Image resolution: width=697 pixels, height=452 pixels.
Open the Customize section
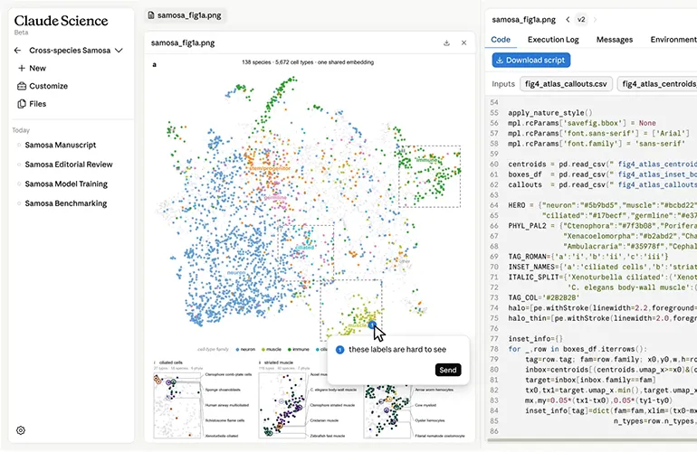click(43, 86)
